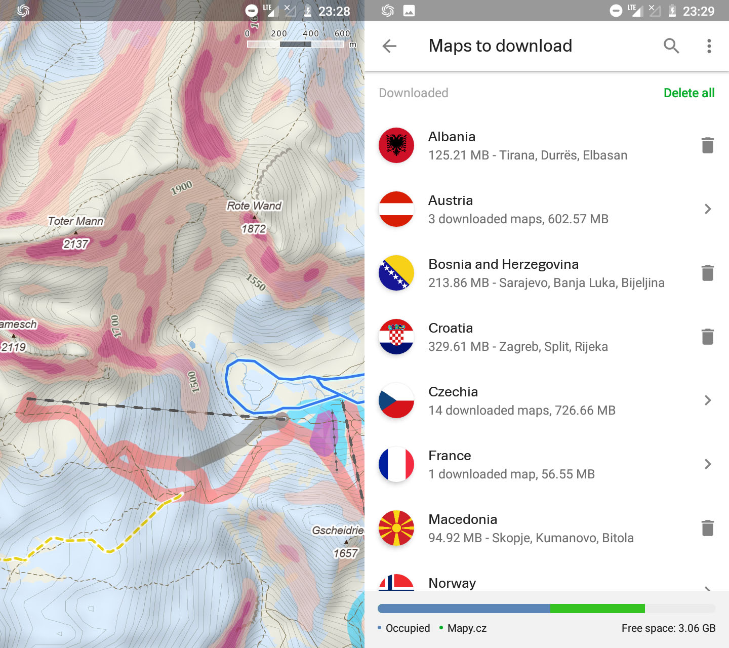The width and height of the screenshot is (729, 648).
Task: Delete the Albania map with trash icon
Action: [x=707, y=145]
